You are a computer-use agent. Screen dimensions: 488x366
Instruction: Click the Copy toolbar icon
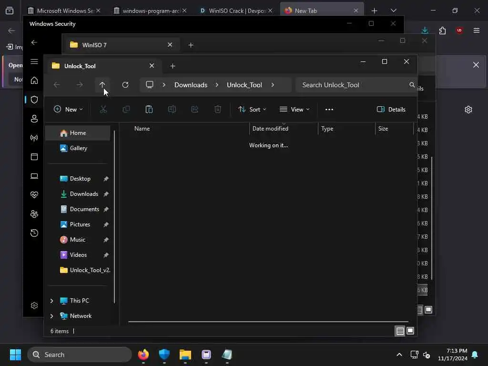click(x=126, y=109)
